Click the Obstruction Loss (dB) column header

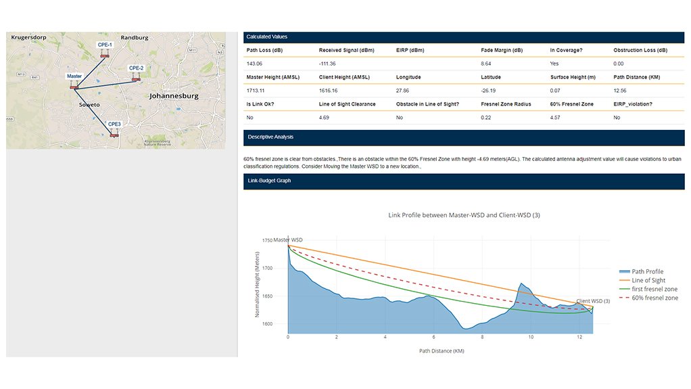pyautogui.click(x=640, y=50)
